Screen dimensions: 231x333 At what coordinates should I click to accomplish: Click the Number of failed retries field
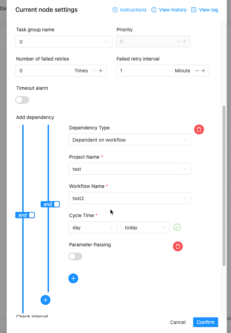click(x=45, y=71)
